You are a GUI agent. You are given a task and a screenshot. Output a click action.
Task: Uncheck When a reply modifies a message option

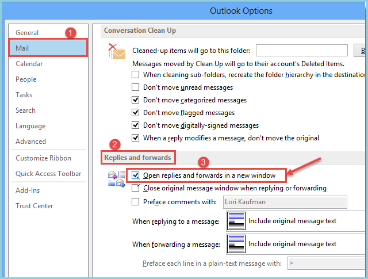[x=136, y=138]
